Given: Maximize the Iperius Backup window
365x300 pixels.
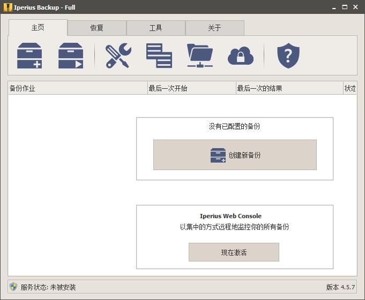Looking at the screenshot, I should 345,7.
